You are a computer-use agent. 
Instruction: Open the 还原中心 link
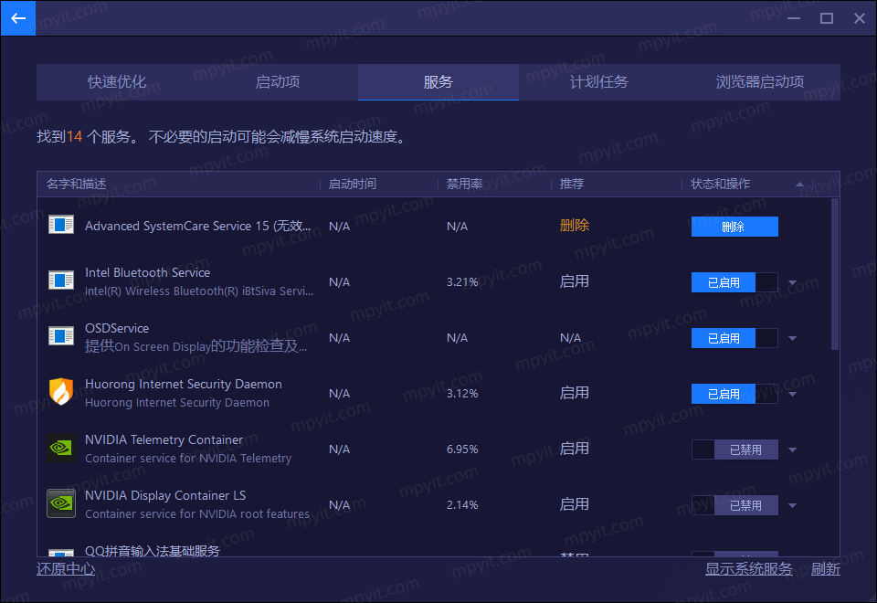click(x=66, y=569)
